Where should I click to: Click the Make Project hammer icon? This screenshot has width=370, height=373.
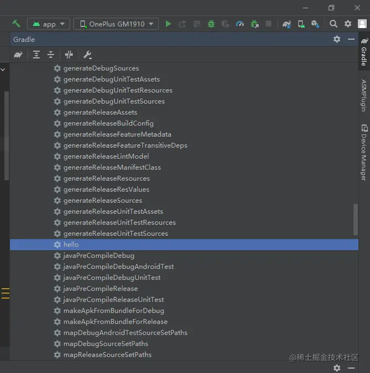[16, 24]
